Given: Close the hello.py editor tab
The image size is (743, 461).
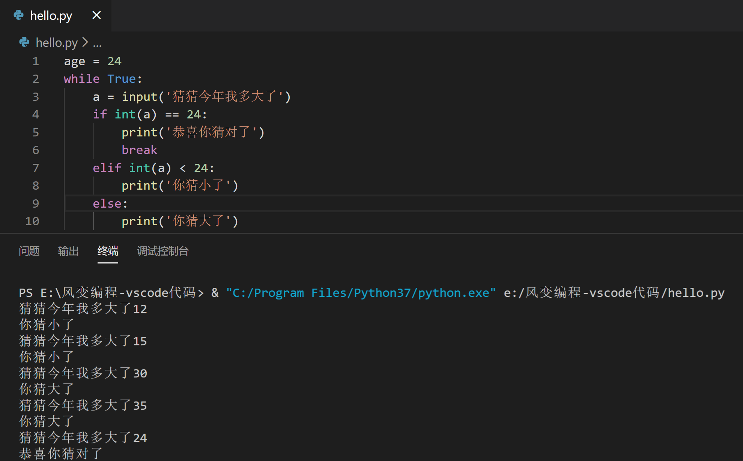Looking at the screenshot, I should click(96, 15).
